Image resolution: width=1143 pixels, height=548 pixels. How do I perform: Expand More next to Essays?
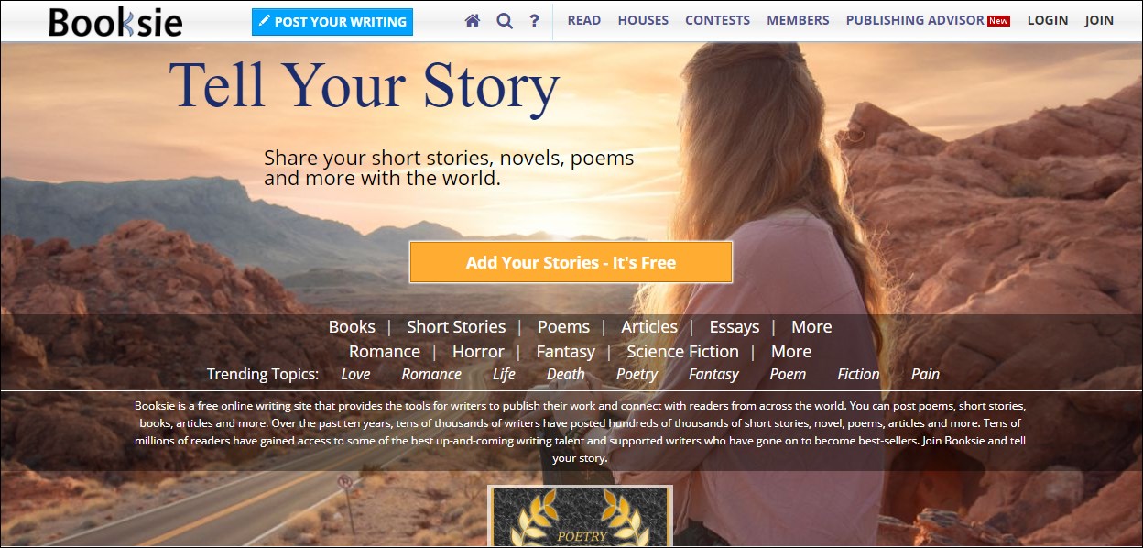(x=811, y=327)
